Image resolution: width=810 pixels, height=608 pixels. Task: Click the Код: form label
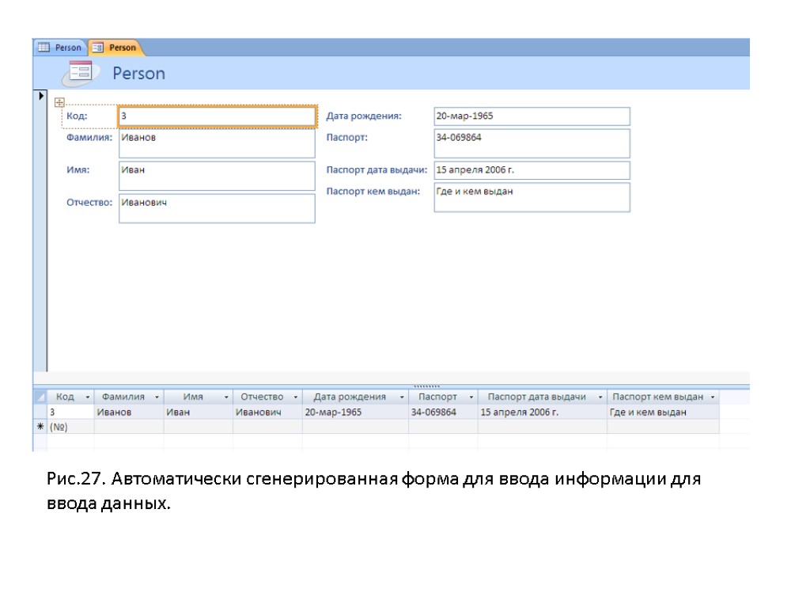[77, 116]
